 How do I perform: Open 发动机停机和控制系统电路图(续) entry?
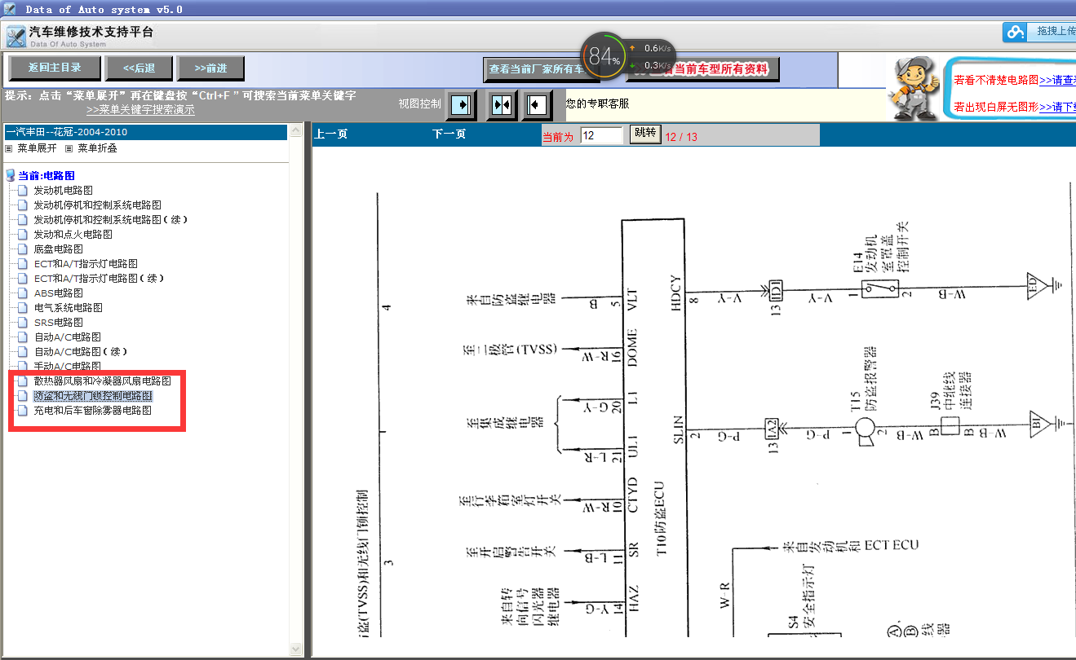[x=111, y=219]
